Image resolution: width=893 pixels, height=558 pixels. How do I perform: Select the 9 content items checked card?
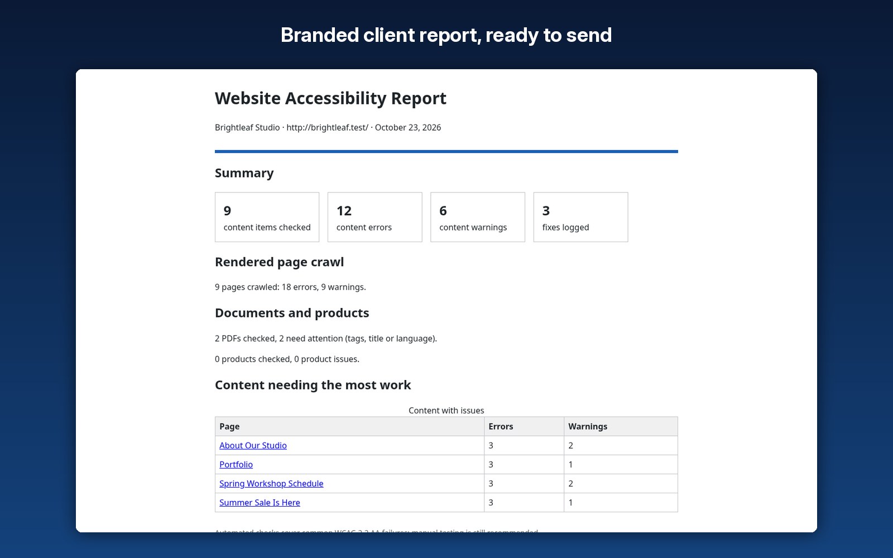point(267,217)
